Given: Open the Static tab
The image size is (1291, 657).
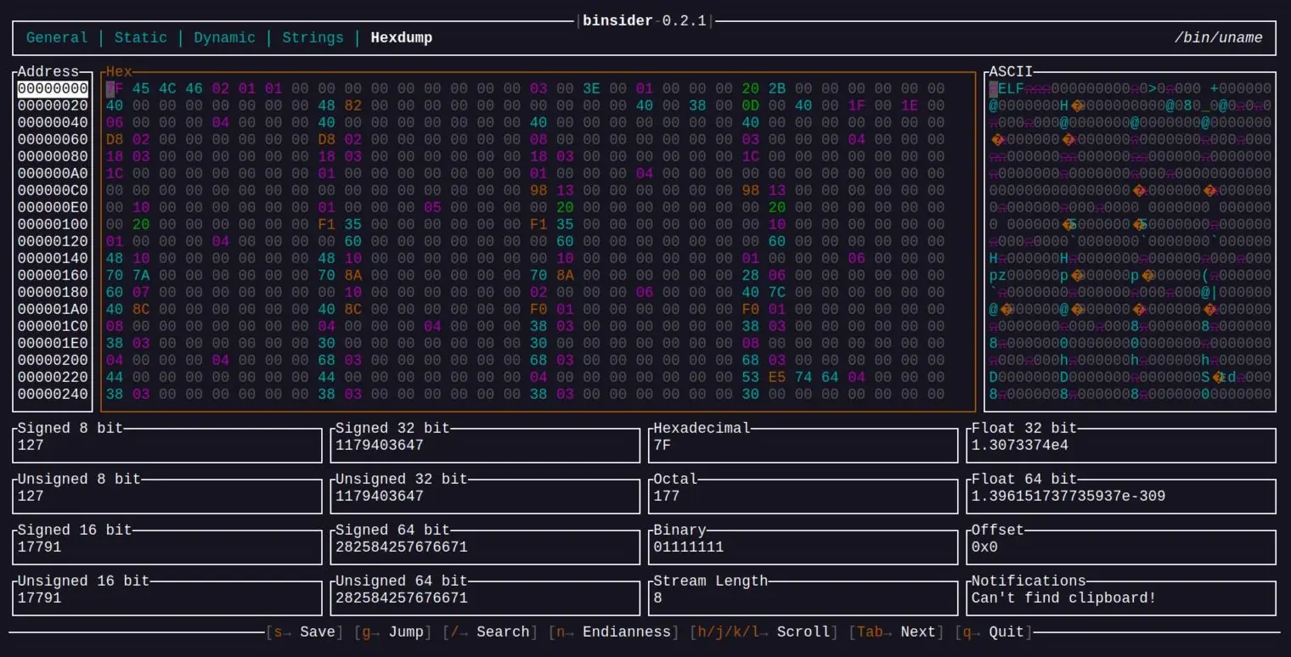Looking at the screenshot, I should pyautogui.click(x=141, y=37).
